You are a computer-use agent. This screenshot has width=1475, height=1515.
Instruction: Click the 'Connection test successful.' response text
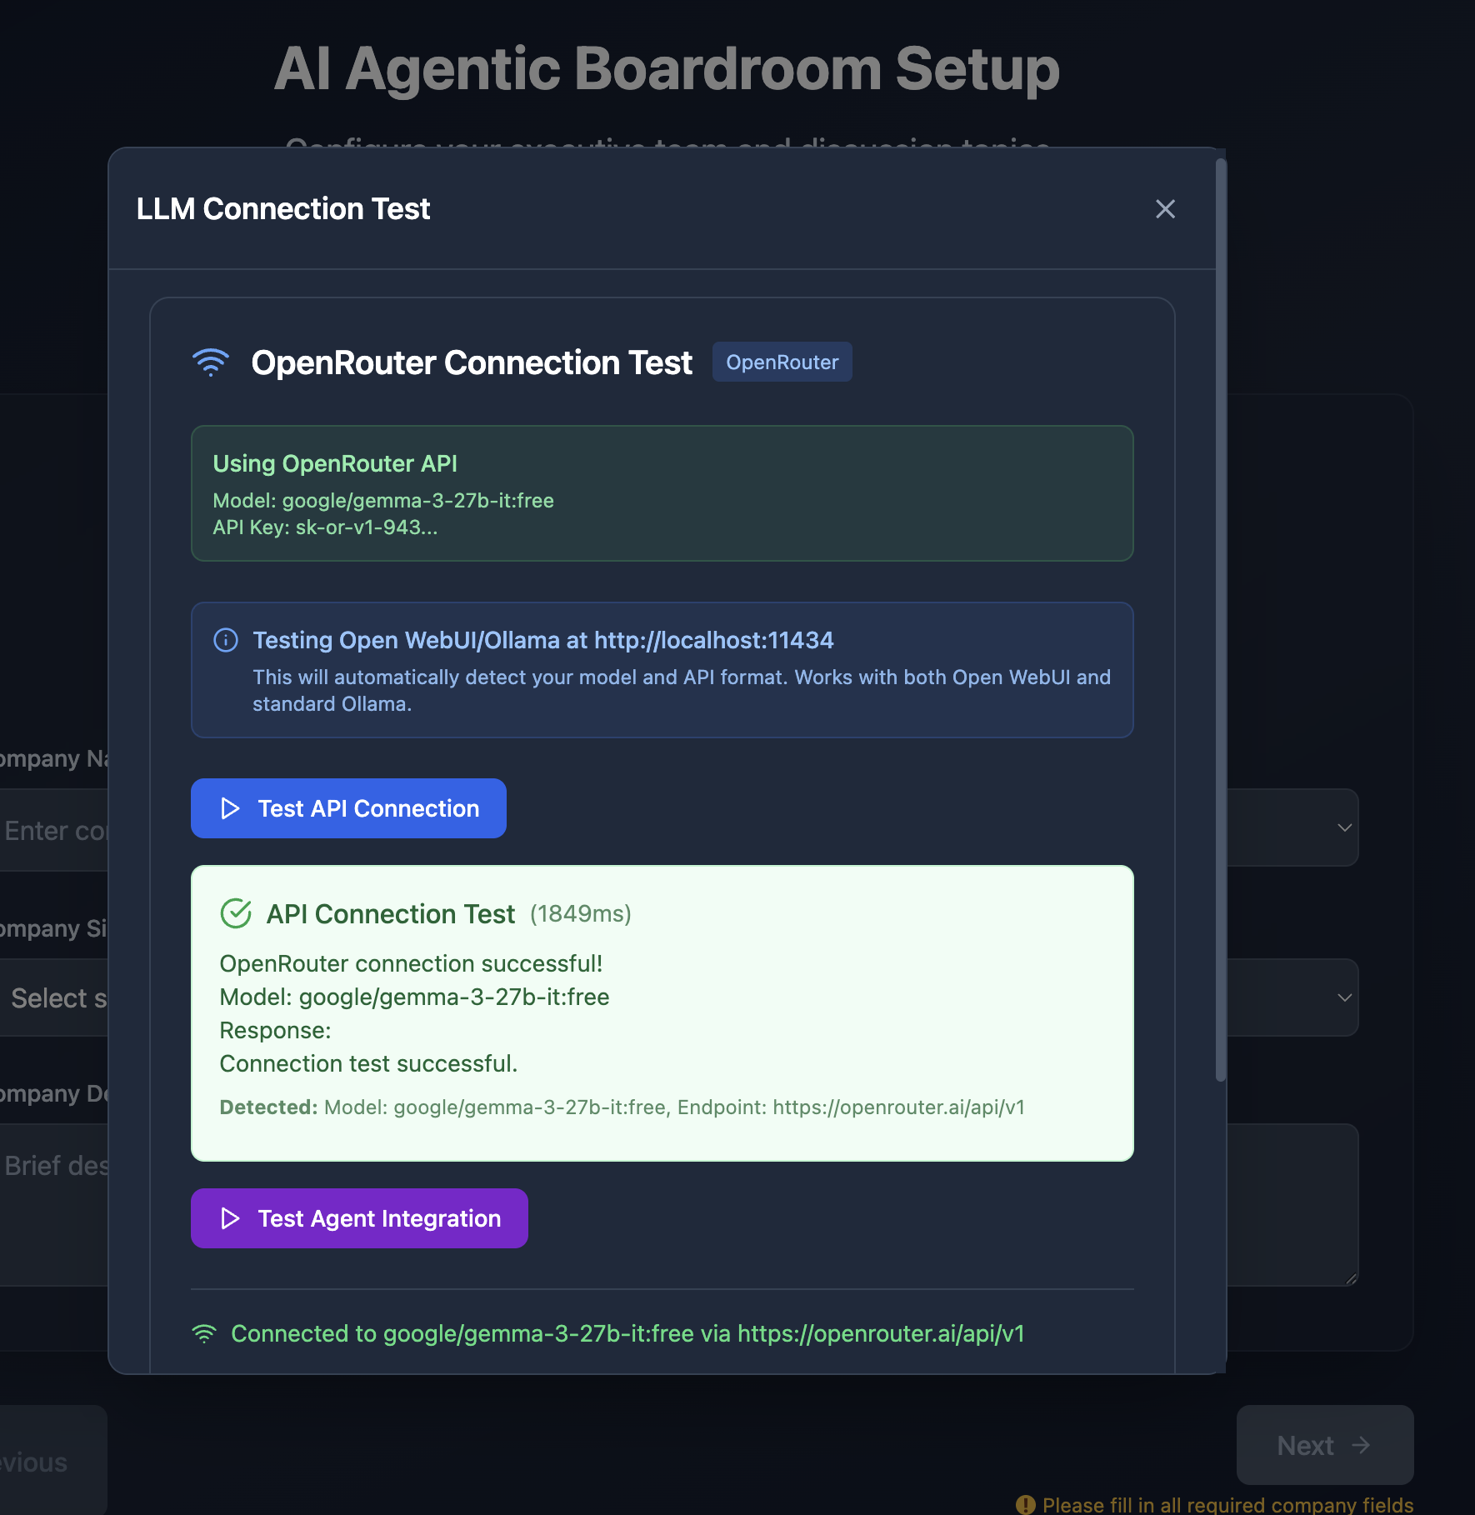[x=368, y=1063]
